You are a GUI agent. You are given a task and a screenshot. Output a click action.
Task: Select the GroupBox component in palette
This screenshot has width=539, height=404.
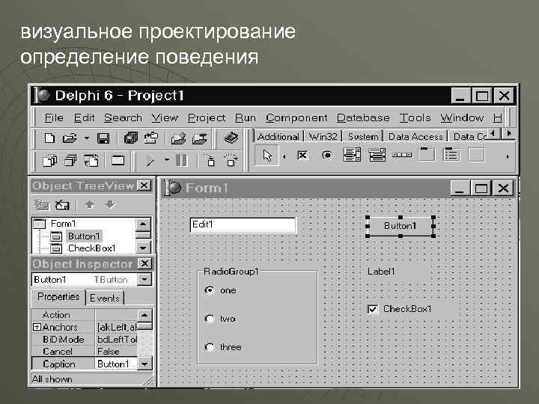point(426,154)
